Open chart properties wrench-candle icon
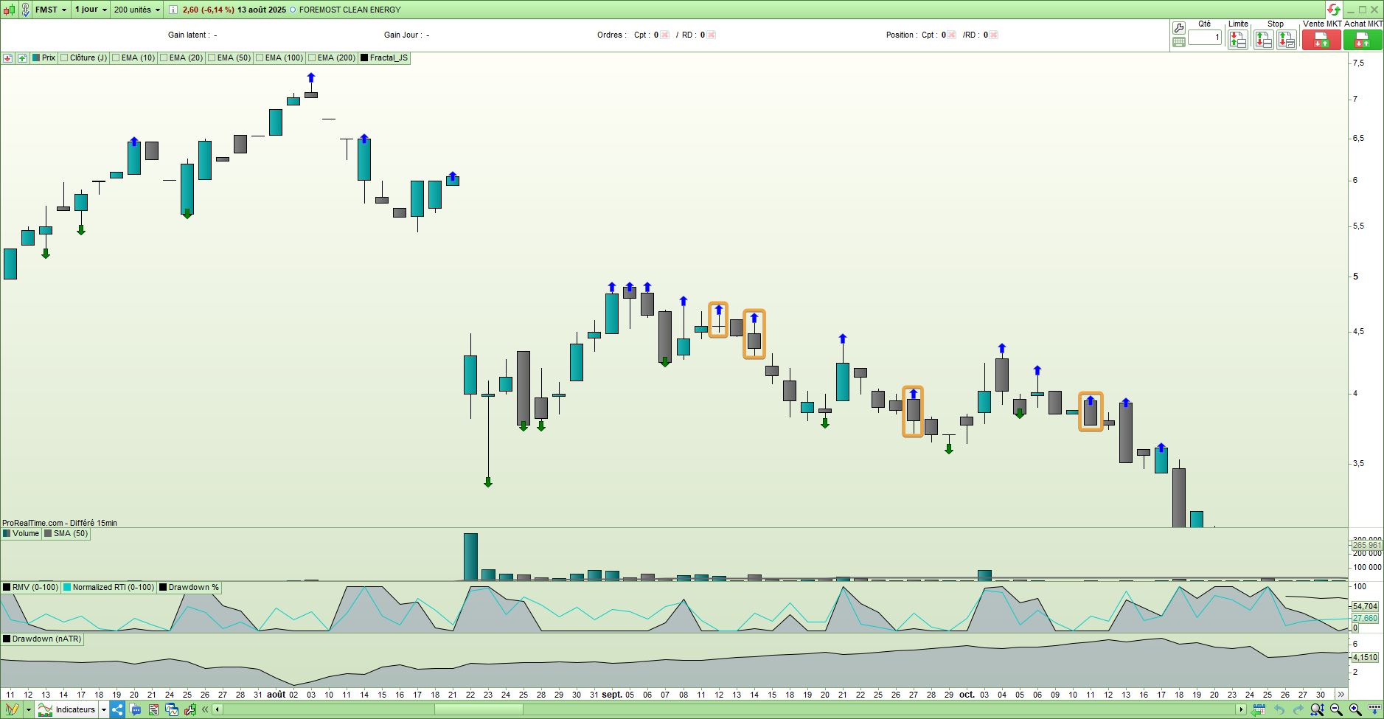 coord(189,709)
